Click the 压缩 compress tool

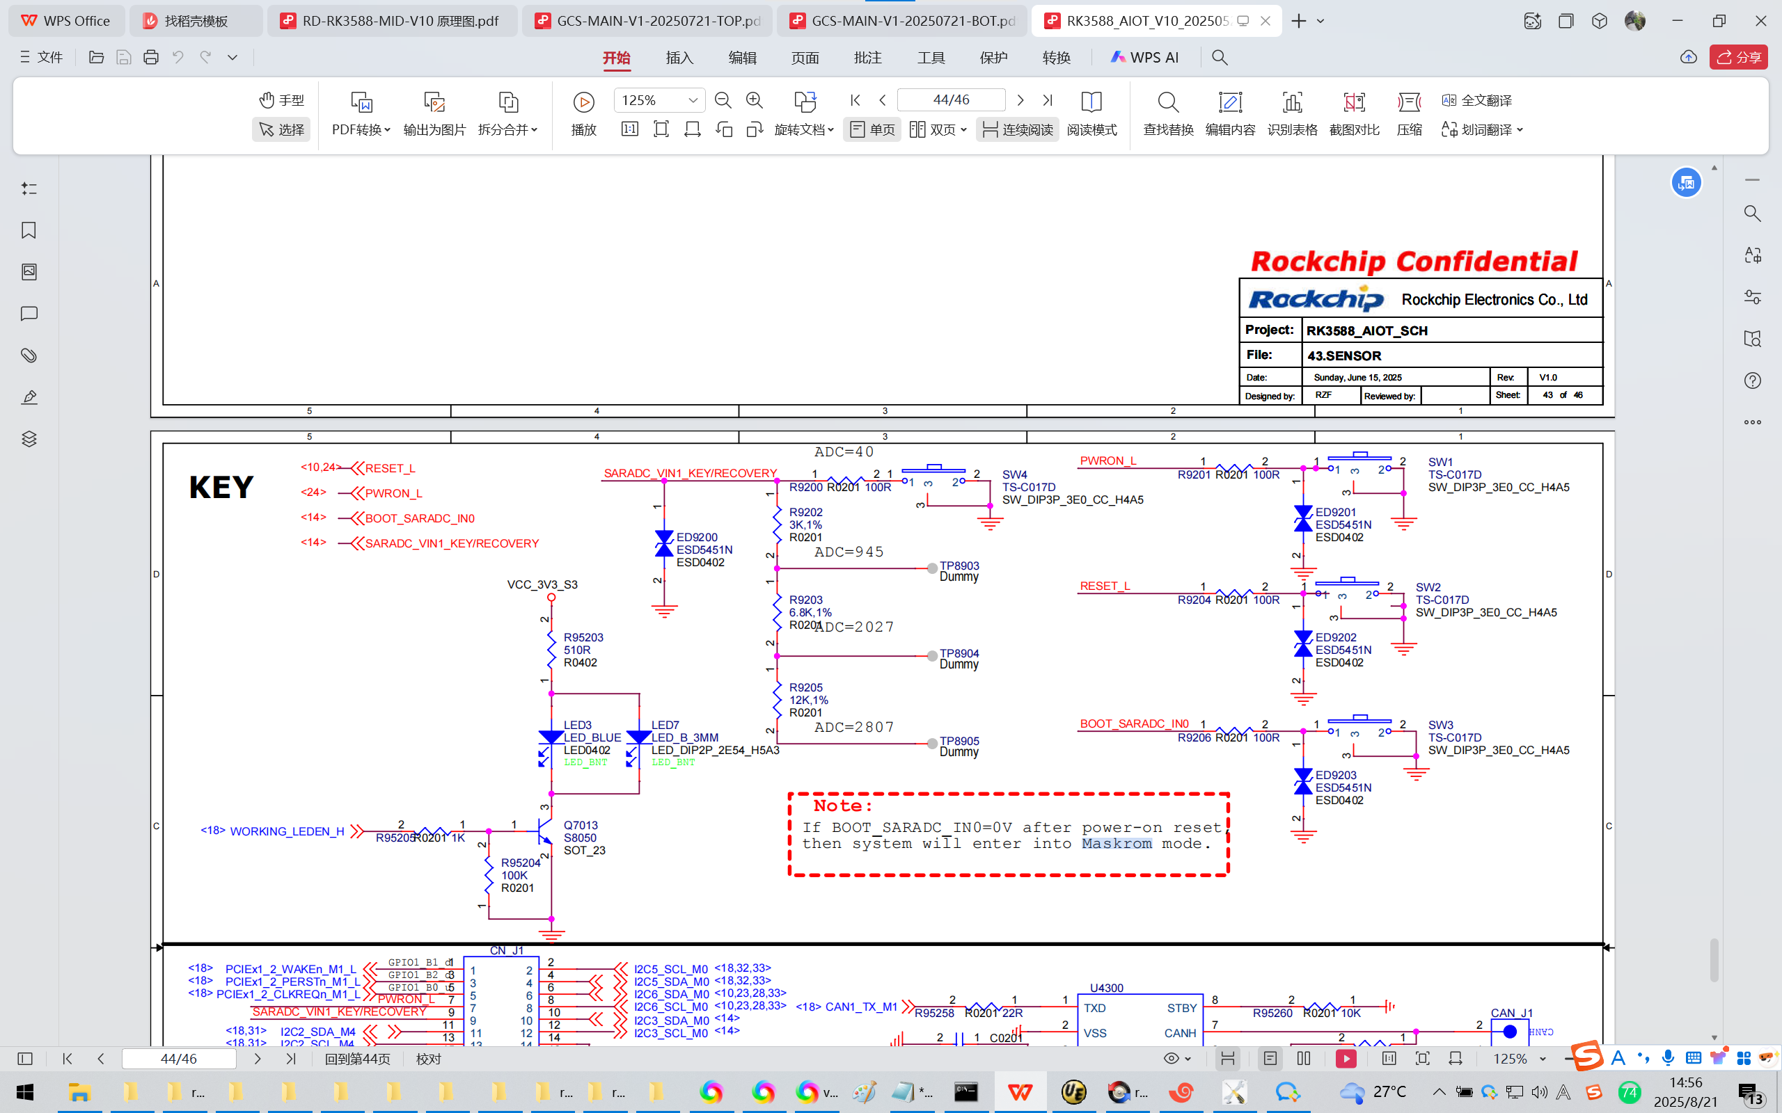1410,114
